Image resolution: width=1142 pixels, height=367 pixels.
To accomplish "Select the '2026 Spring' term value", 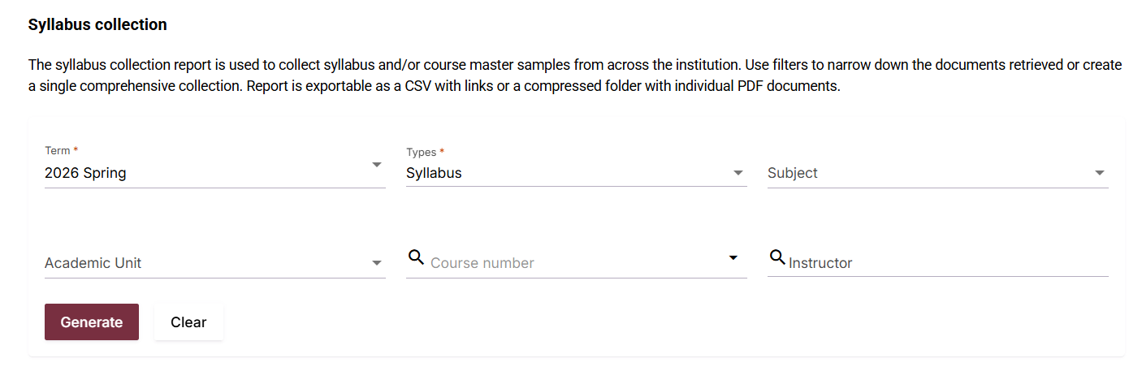I will click(85, 173).
